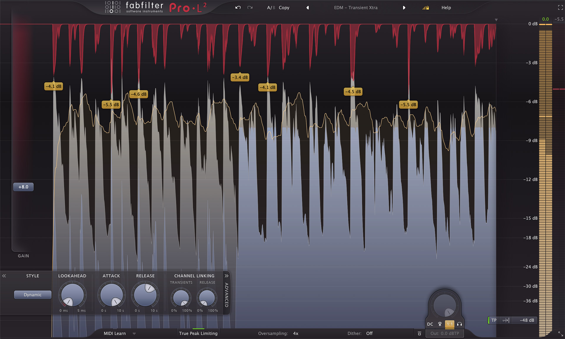Click the -12 dB scale label
565x339 pixels.
530,180
